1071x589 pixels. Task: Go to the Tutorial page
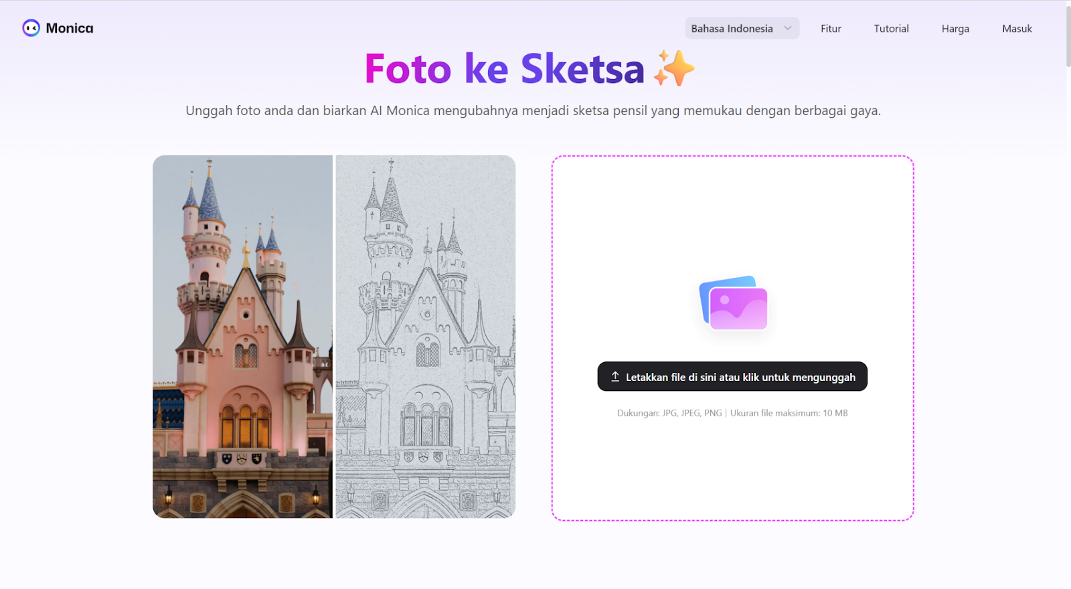click(x=891, y=29)
